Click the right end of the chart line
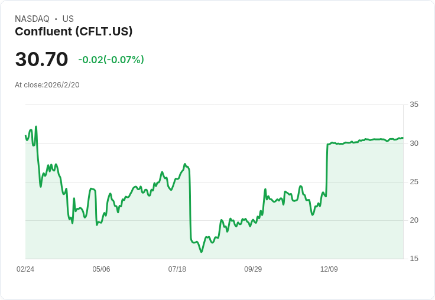Image resolution: width=435 pixels, height=300 pixels. pos(402,138)
